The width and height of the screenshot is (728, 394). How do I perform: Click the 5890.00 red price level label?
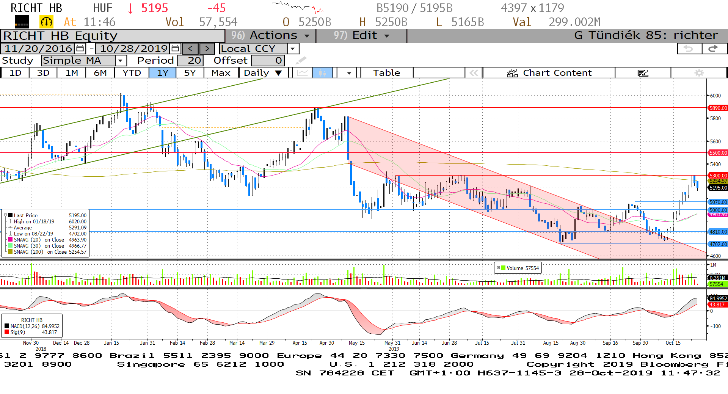(x=718, y=108)
